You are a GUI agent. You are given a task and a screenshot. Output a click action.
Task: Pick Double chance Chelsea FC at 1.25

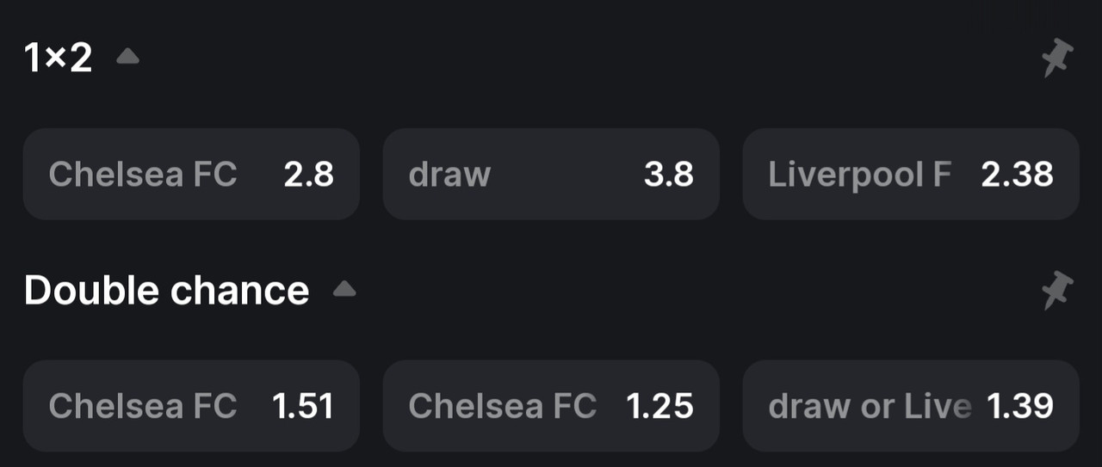551,406
